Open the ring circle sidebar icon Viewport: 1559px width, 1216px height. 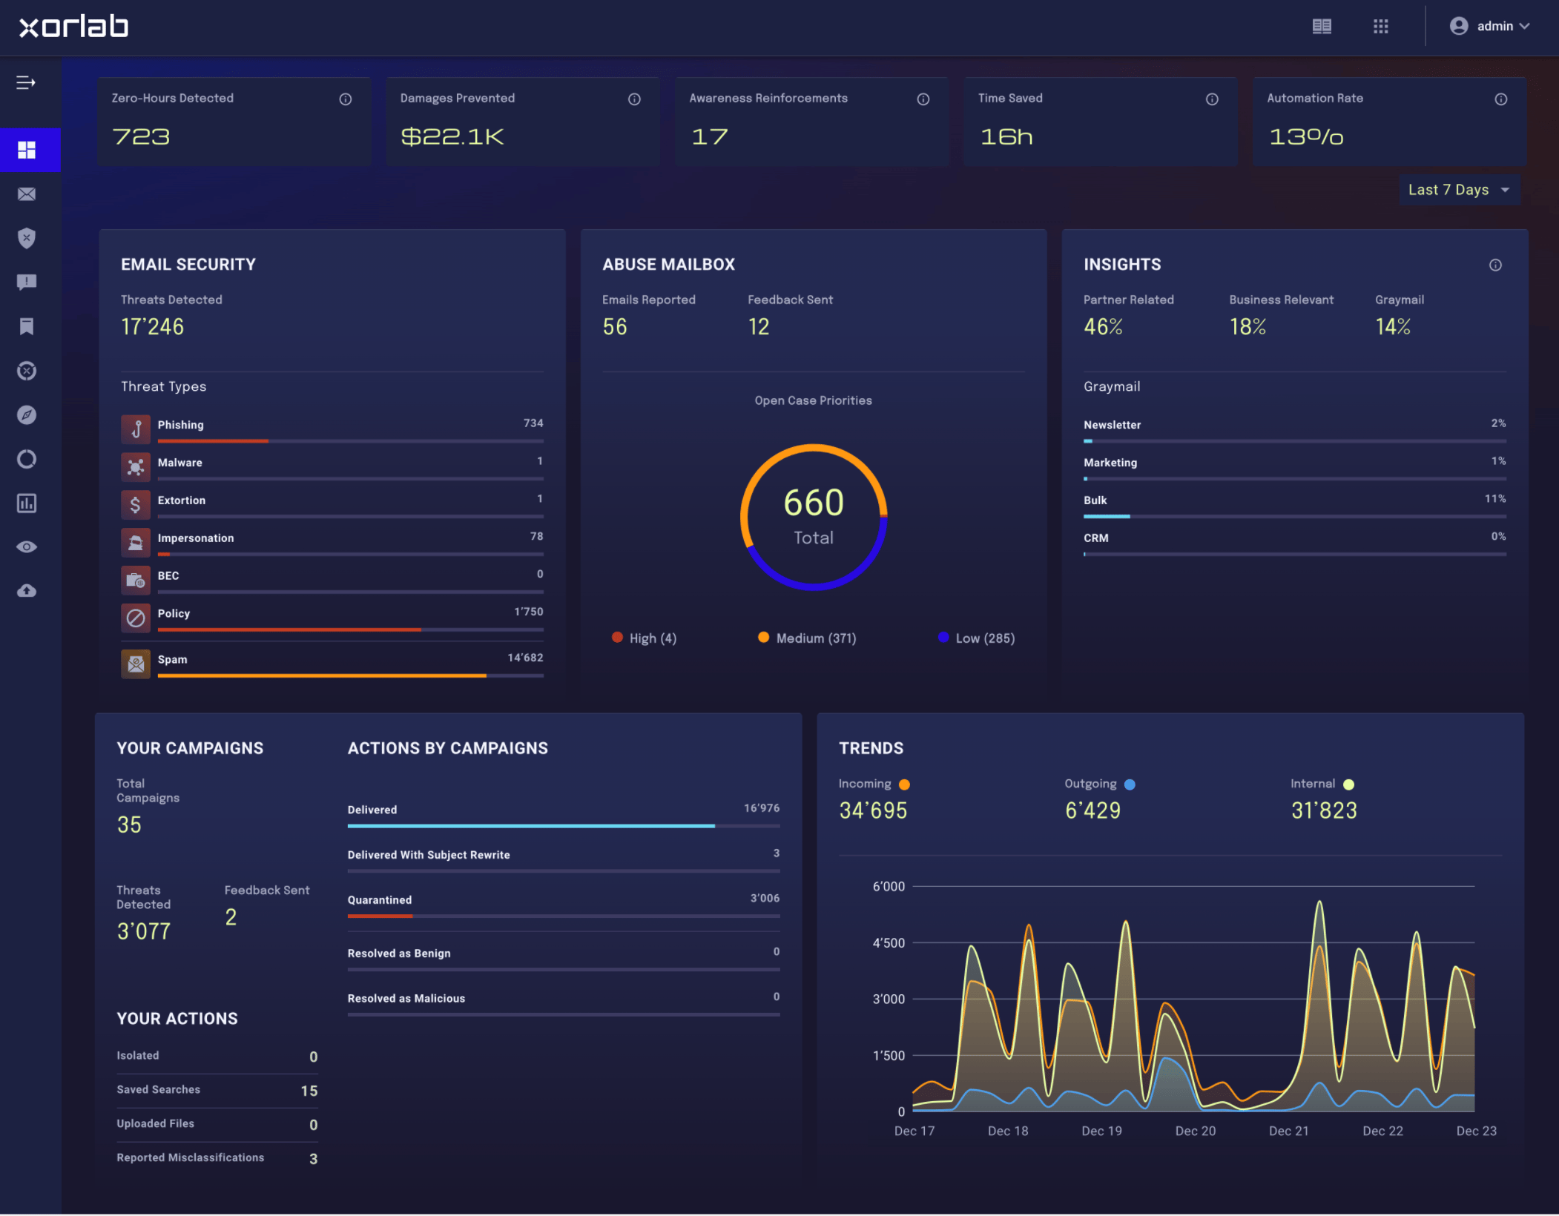pos(27,459)
